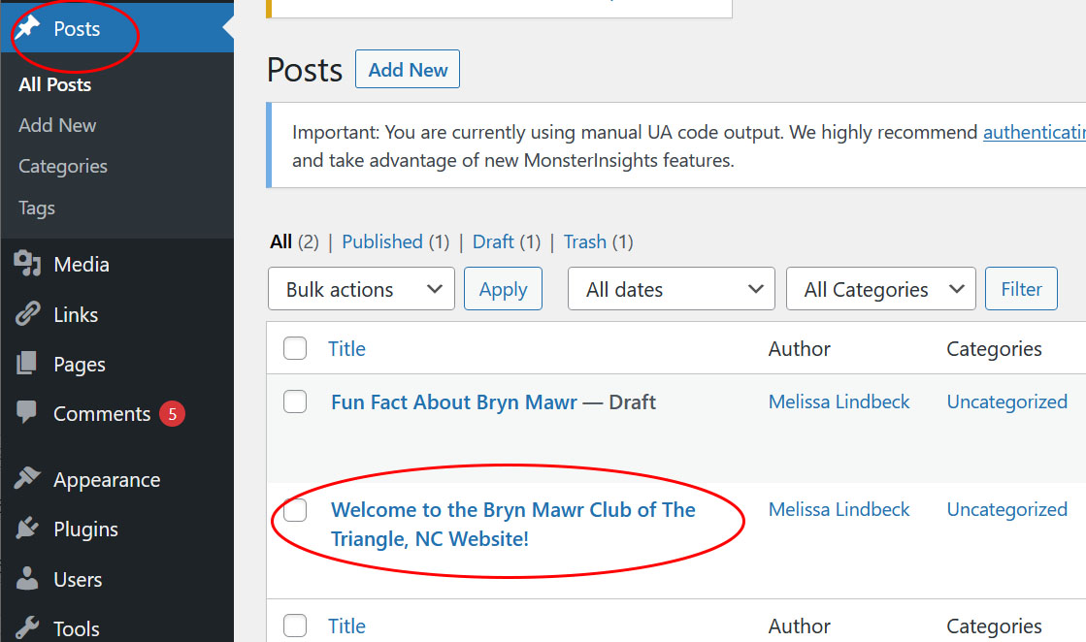The image size is (1086, 642).
Task: Open Tags in the Posts submenu
Action: click(x=37, y=208)
